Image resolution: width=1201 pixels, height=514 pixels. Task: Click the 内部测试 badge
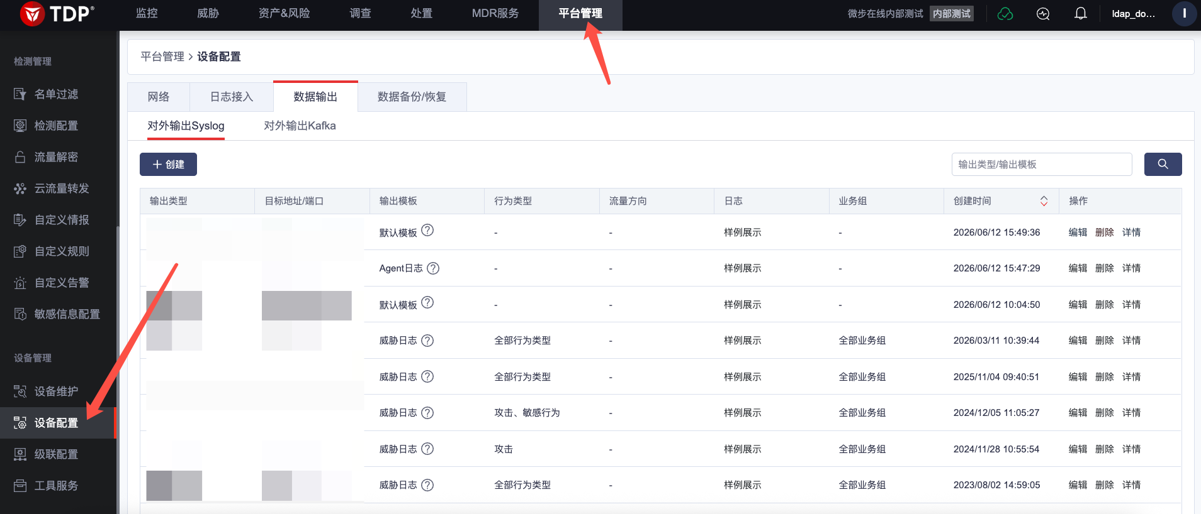click(x=952, y=14)
